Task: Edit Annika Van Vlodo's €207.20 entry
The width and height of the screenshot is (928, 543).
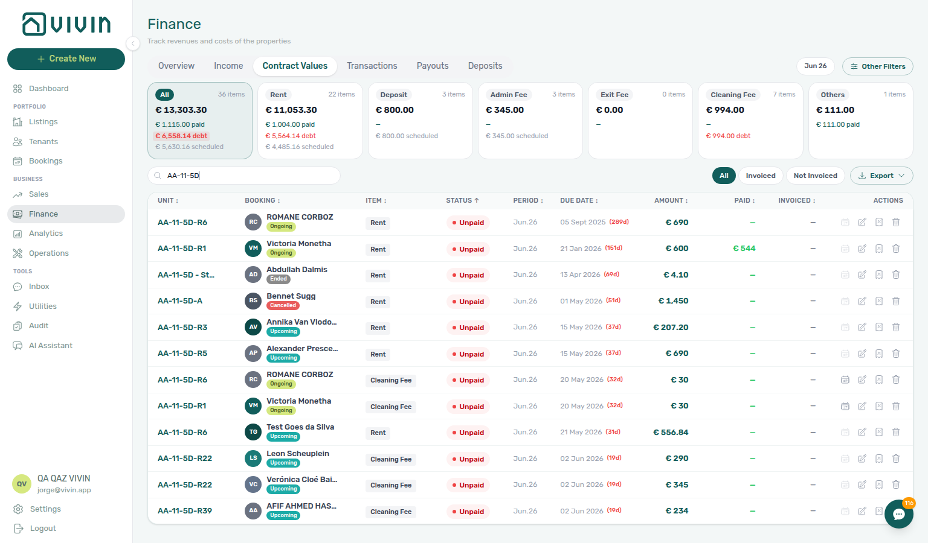Action: tap(862, 328)
